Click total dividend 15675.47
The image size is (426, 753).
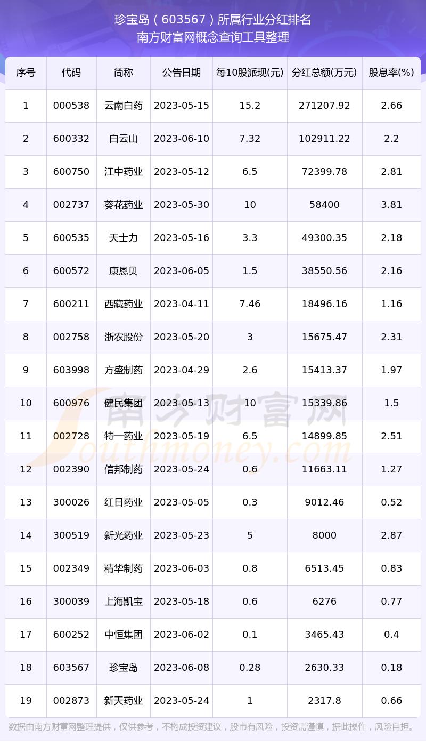pyautogui.click(x=325, y=337)
